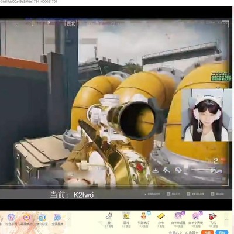Click the 西北 compass indicator

(x=71, y=23)
